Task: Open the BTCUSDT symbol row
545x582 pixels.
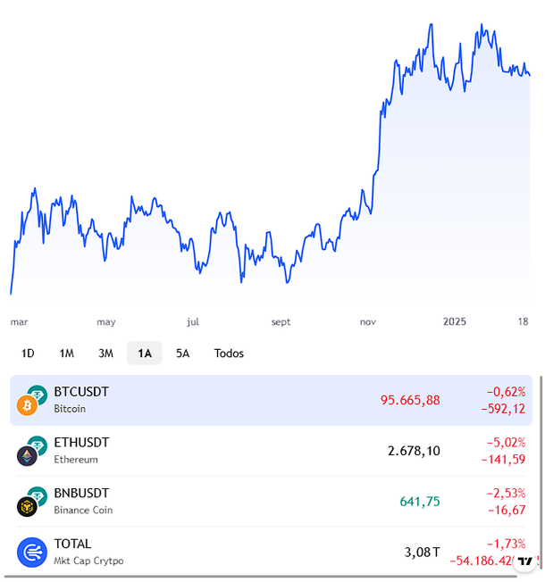Action: tap(81, 392)
